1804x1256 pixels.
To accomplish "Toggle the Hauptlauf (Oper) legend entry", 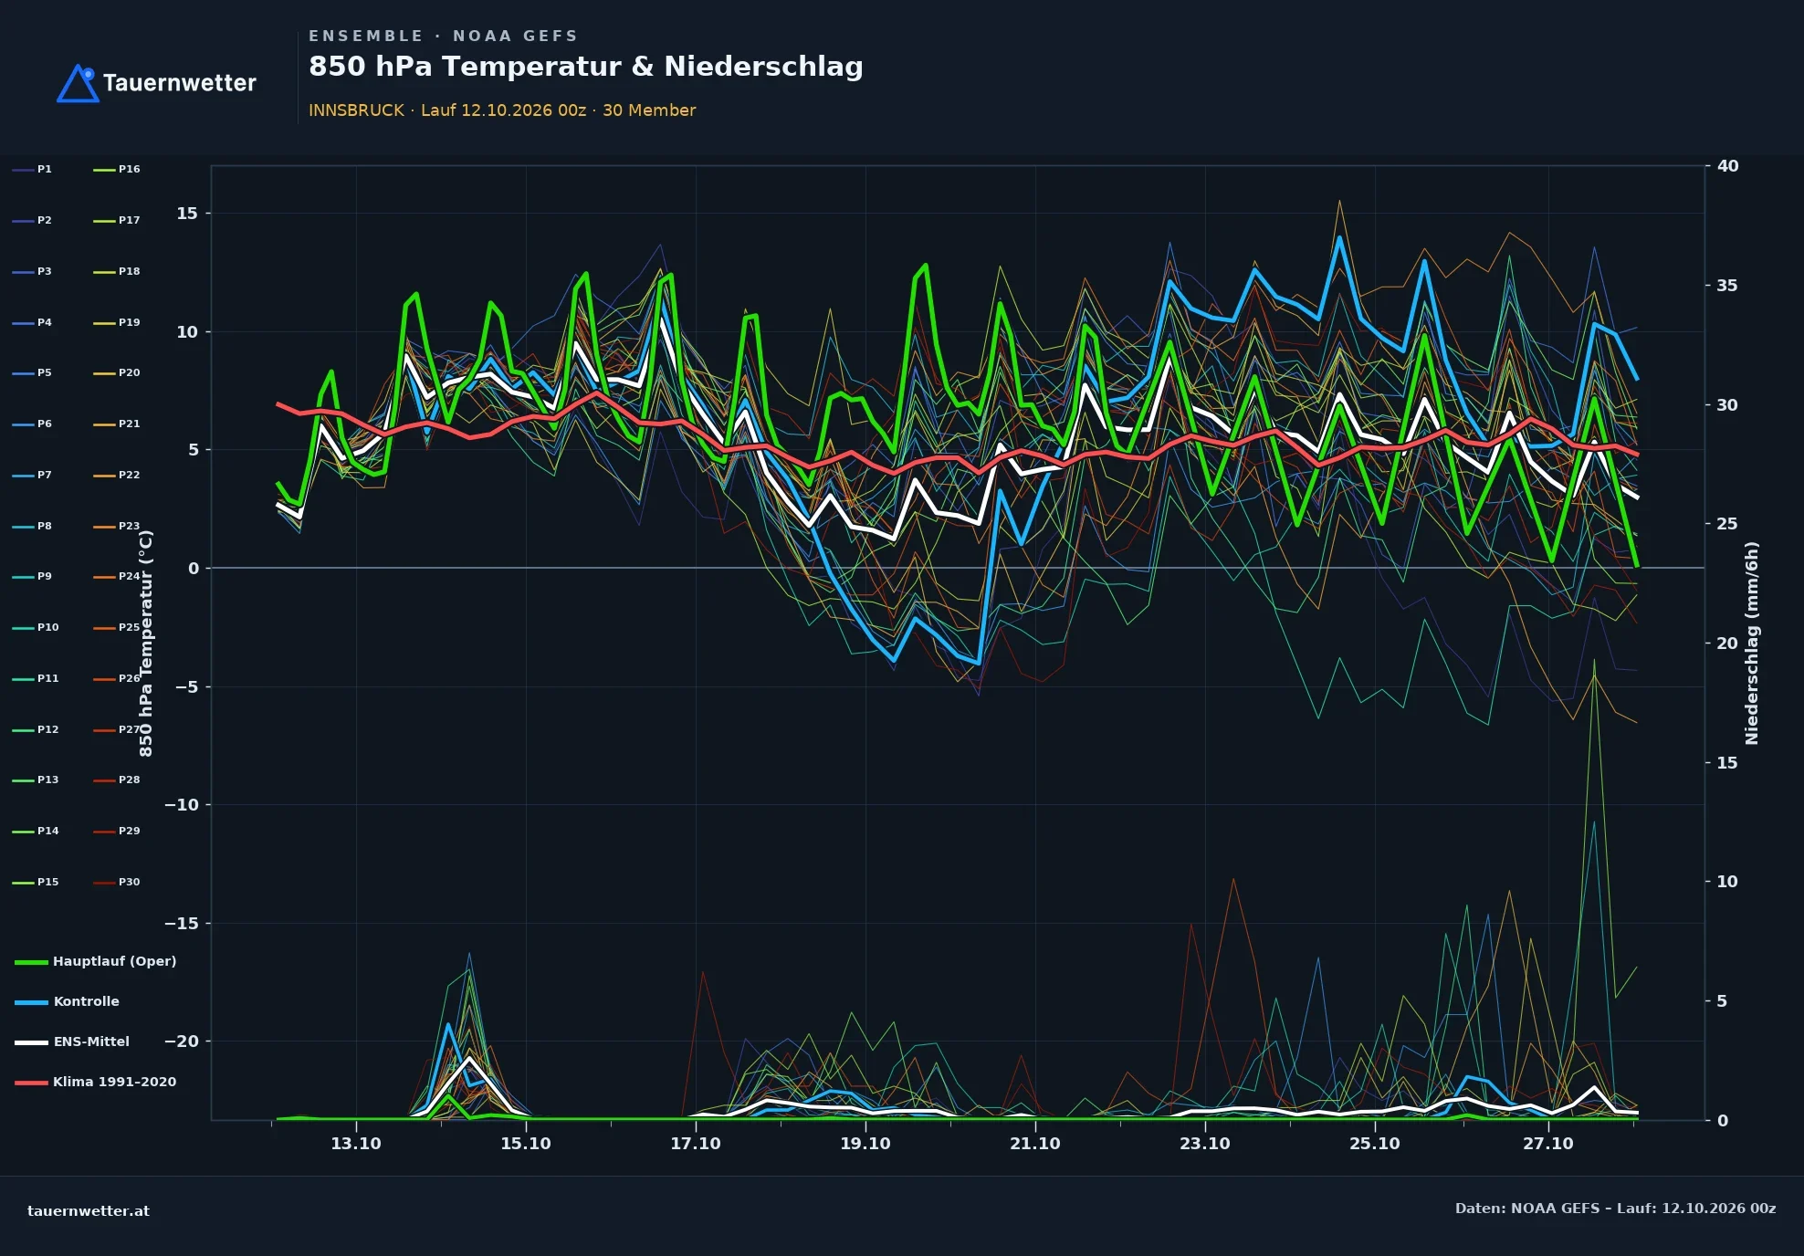I will tap(96, 961).
